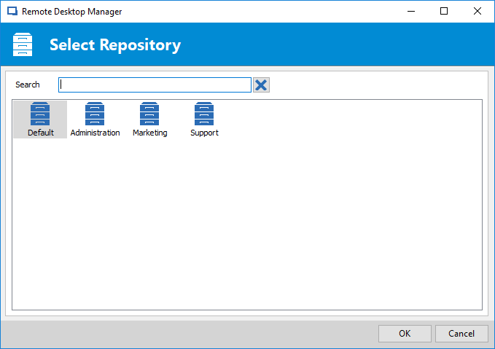
Task: Click the Remote Desktop Manager title bar icon
Action: tap(12, 12)
